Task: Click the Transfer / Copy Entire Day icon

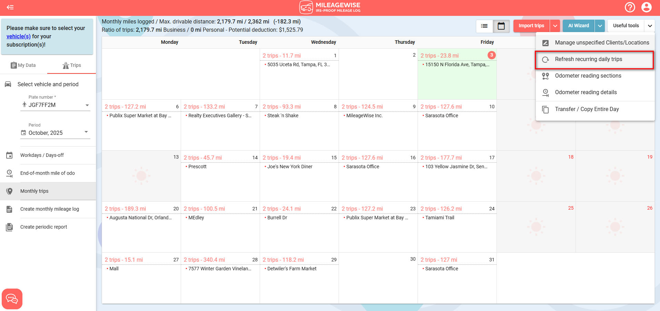Action: pyautogui.click(x=546, y=109)
